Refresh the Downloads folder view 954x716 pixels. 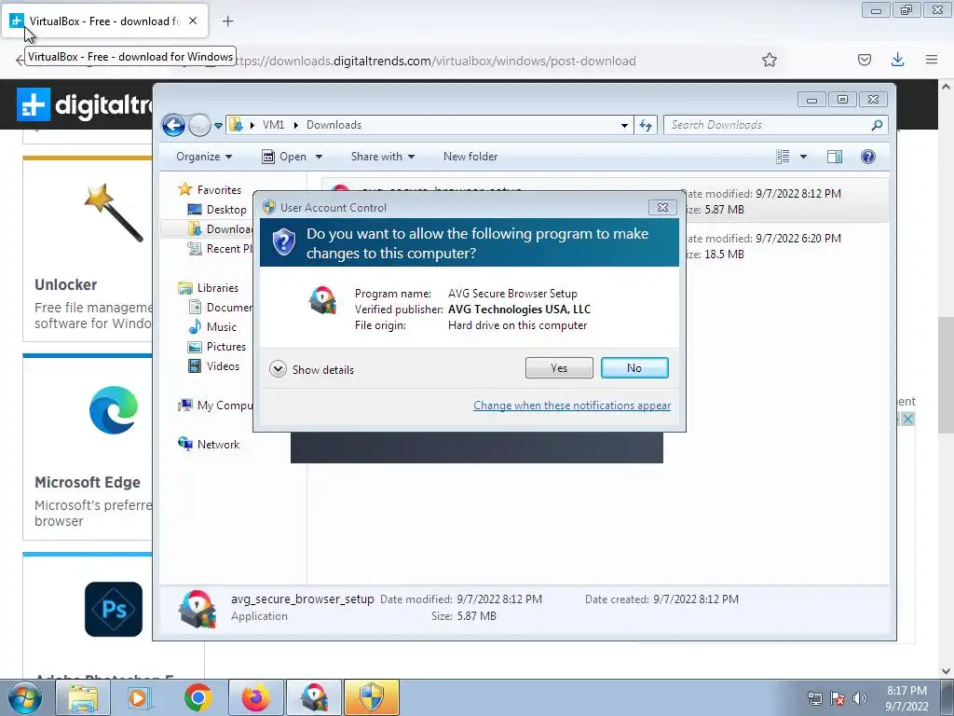pos(646,126)
